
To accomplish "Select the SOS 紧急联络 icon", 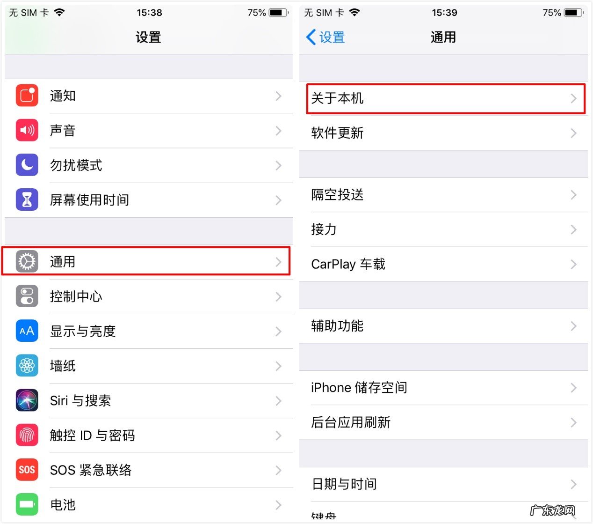I will [27, 470].
